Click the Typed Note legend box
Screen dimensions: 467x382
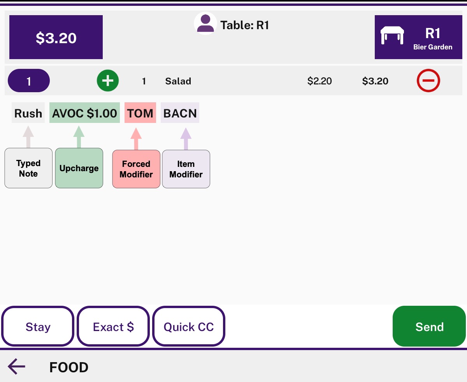coord(28,168)
